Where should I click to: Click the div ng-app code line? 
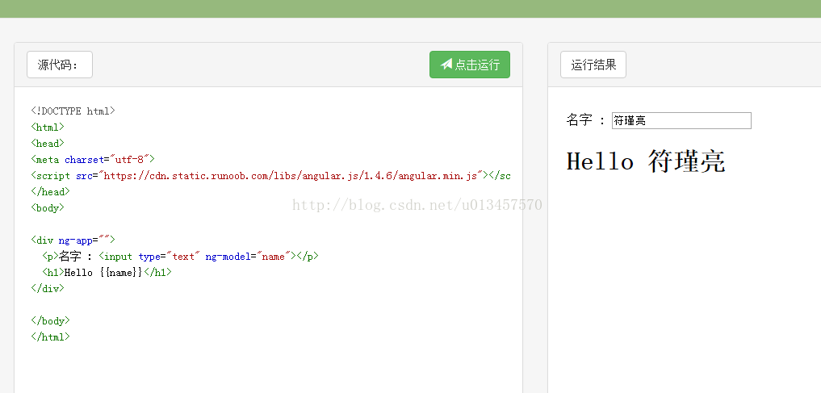coord(73,240)
